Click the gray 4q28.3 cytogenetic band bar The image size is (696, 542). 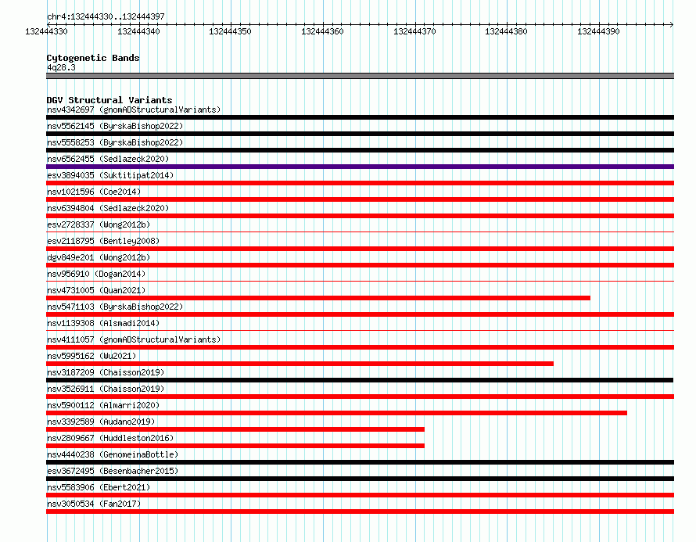tap(360, 76)
